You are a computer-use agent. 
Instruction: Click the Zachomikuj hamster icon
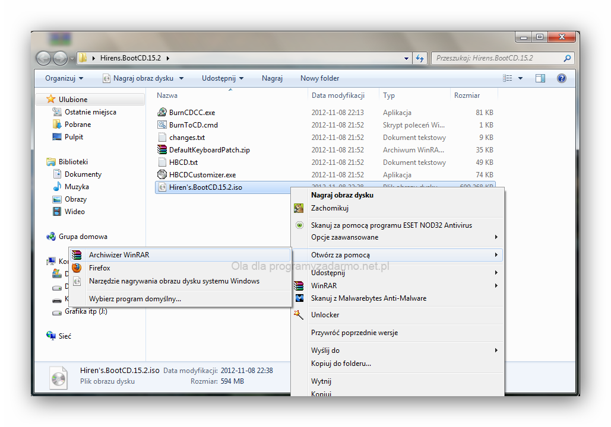click(299, 208)
